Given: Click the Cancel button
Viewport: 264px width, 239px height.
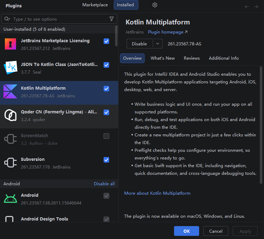Looking at the screenshot, I should 216,231.
